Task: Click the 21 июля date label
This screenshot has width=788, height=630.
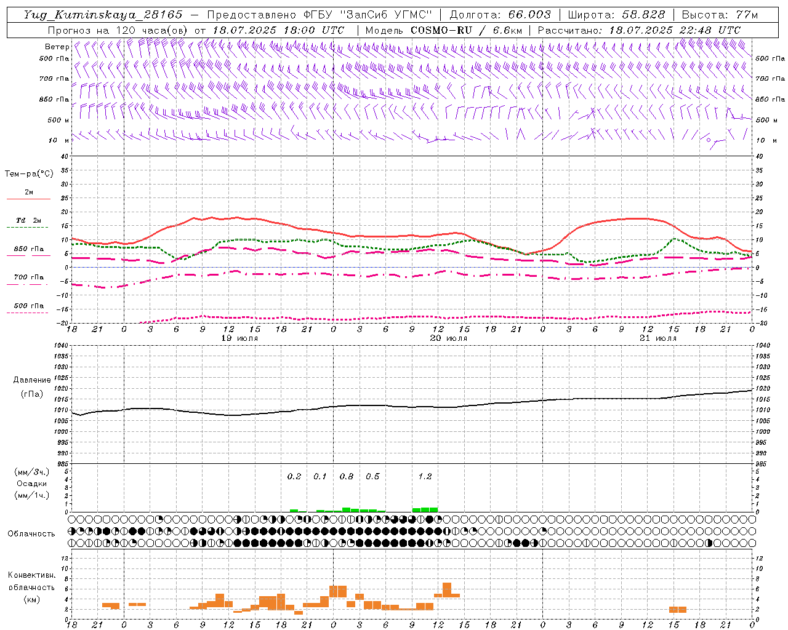Action: tap(658, 338)
